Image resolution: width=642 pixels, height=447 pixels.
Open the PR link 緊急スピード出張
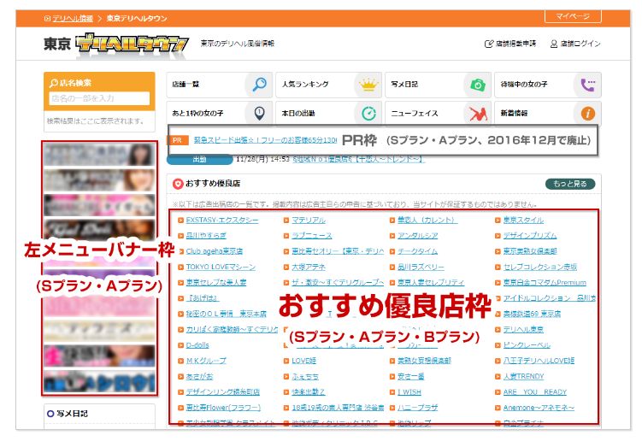pos(265,140)
